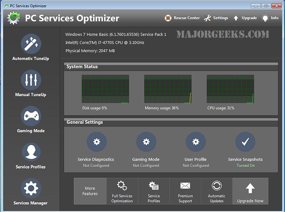Click the Manual TuneUp label

pos(31,94)
